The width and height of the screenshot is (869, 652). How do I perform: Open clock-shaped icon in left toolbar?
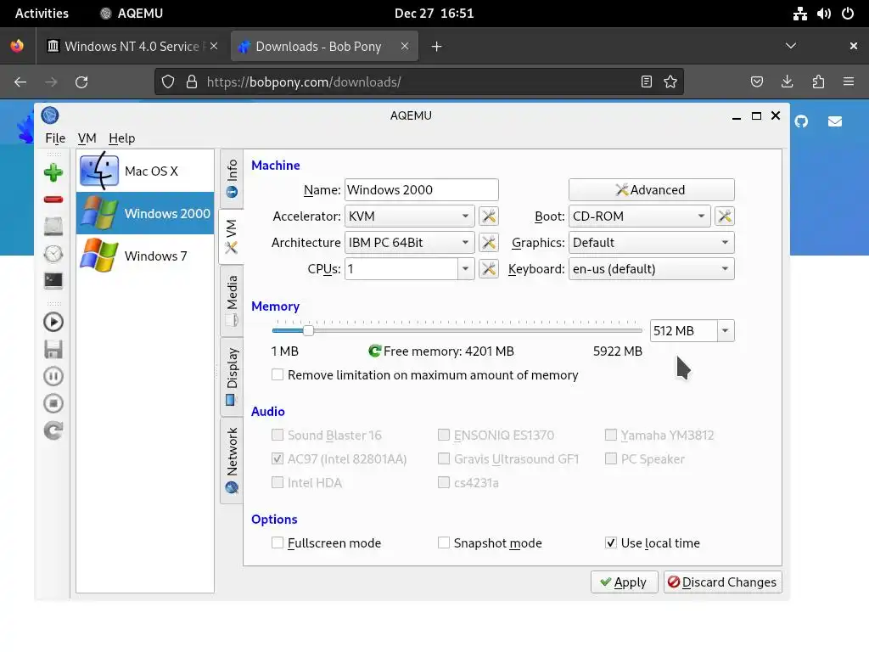click(x=53, y=253)
